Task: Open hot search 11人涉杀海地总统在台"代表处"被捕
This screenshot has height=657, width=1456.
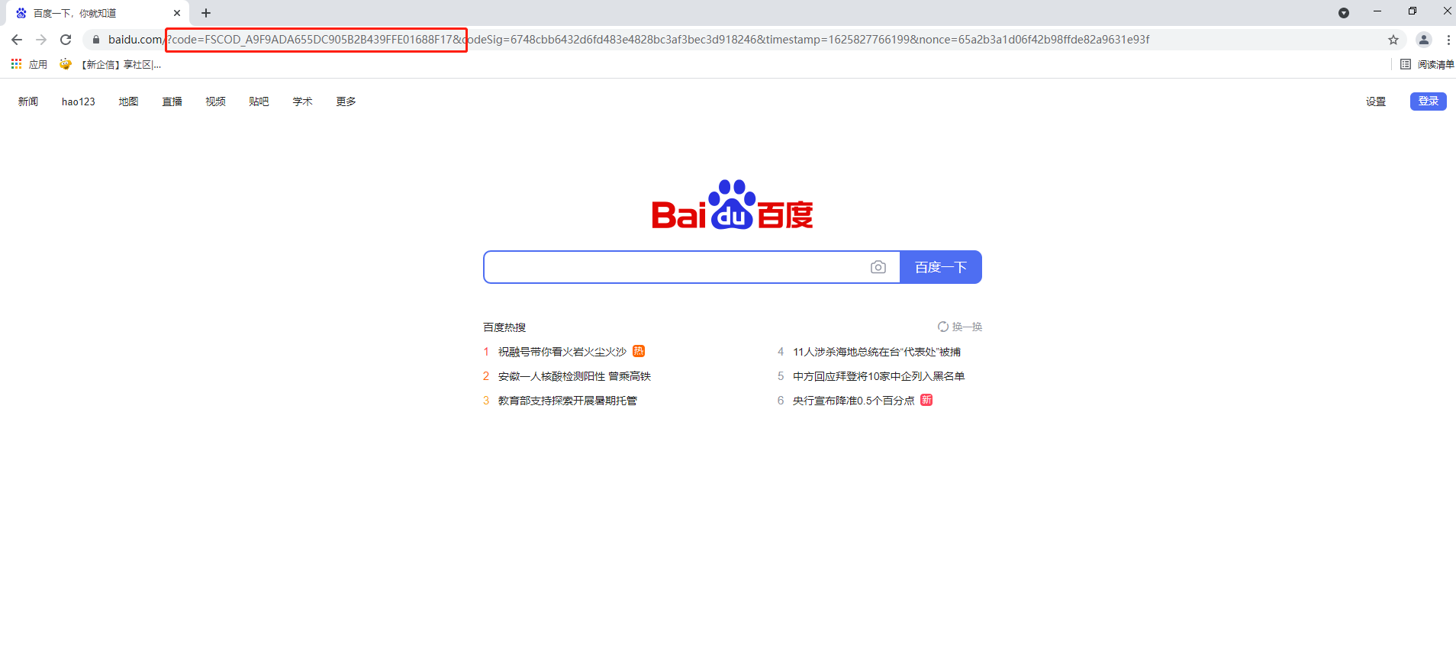Action: (x=877, y=352)
